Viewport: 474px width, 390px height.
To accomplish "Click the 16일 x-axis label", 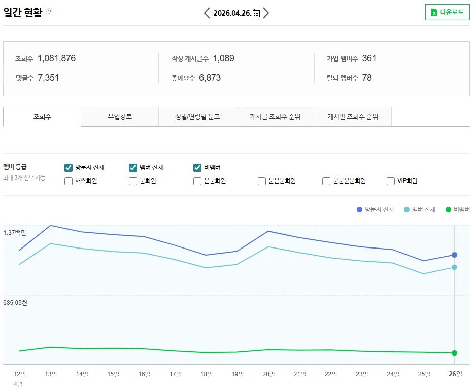I will (x=144, y=374).
